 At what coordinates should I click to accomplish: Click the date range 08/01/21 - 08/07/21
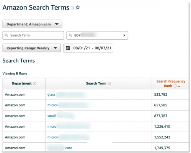coord(92,48)
